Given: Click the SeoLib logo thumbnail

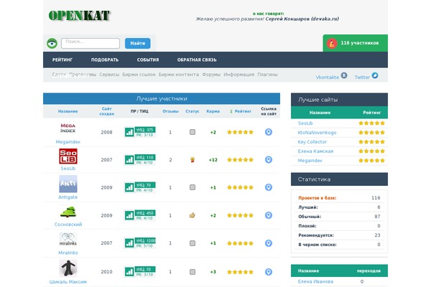Looking at the screenshot, I should point(68,156).
